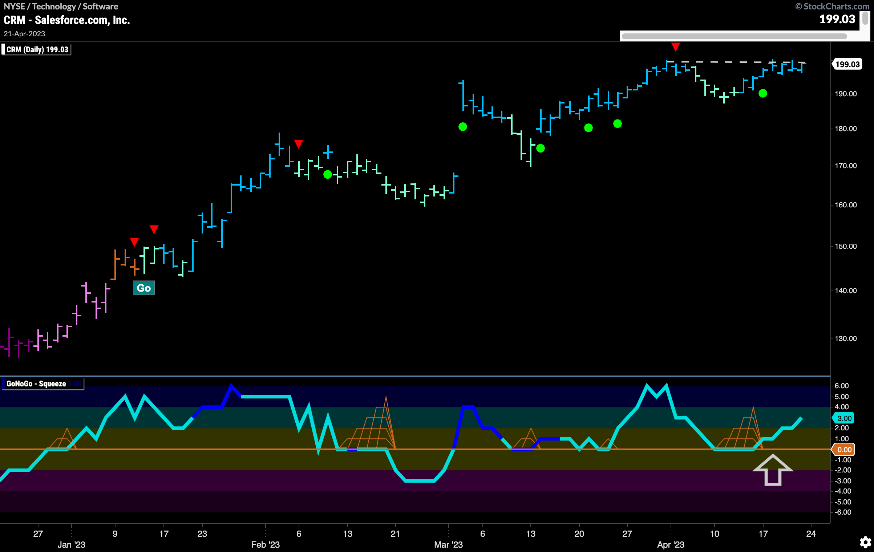
Task: Click the Jan '23 month label
Action: point(71,545)
